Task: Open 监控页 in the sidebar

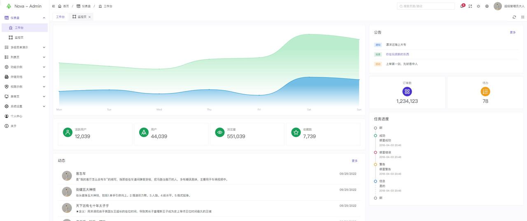Action: pos(25,37)
